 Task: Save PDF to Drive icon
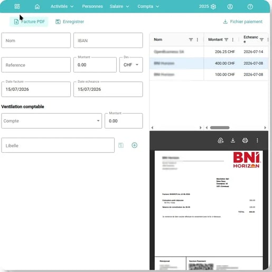click(x=221, y=140)
